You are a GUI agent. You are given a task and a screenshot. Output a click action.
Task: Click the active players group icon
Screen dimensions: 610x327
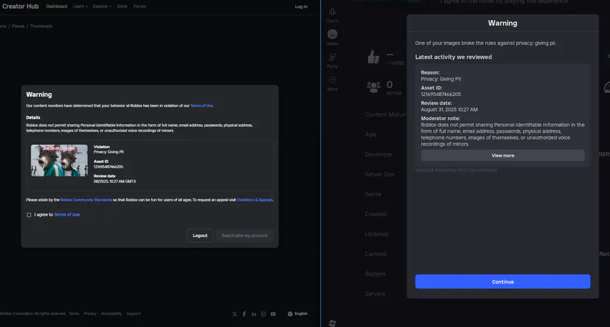click(373, 87)
